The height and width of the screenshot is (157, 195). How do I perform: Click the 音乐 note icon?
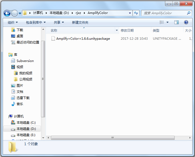[13, 104]
